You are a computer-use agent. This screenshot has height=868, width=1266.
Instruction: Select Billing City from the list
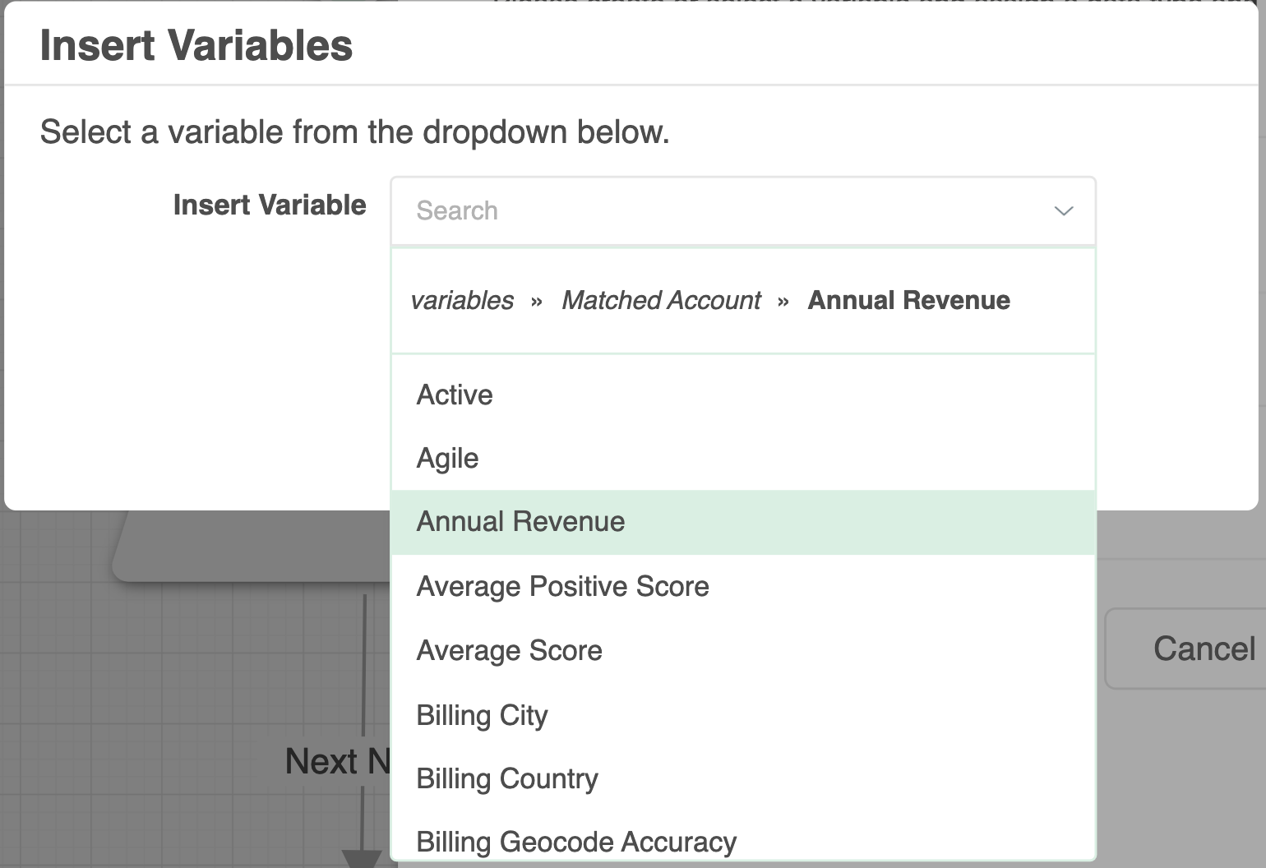point(482,715)
